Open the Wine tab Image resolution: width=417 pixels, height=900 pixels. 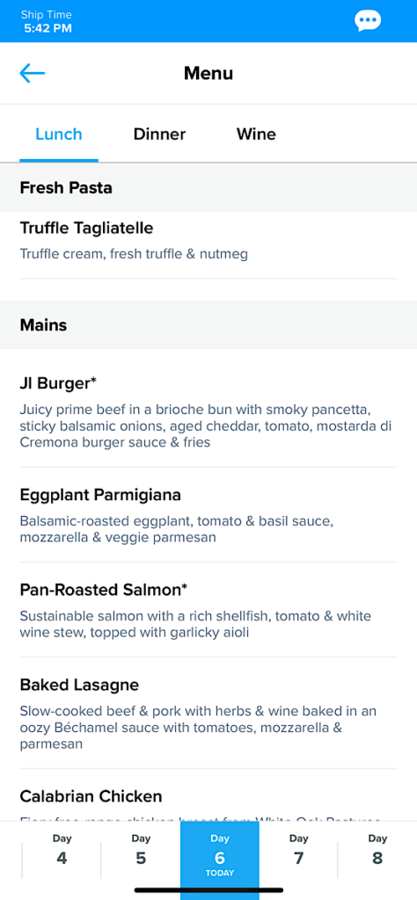pyautogui.click(x=256, y=134)
